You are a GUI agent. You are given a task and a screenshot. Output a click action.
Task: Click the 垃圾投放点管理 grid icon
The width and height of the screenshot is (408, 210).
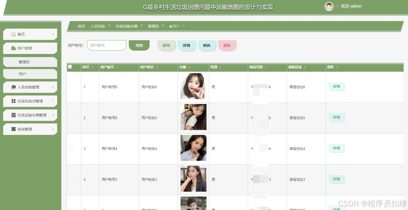pyautogui.click(x=14, y=101)
